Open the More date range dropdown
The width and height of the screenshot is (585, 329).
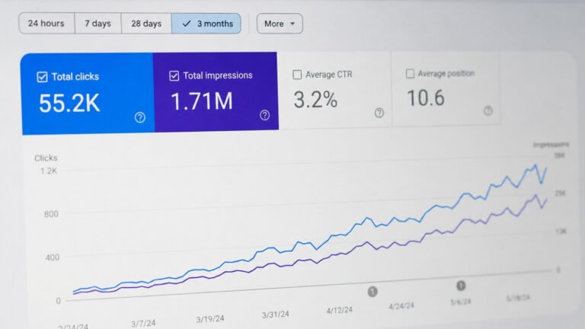(280, 24)
